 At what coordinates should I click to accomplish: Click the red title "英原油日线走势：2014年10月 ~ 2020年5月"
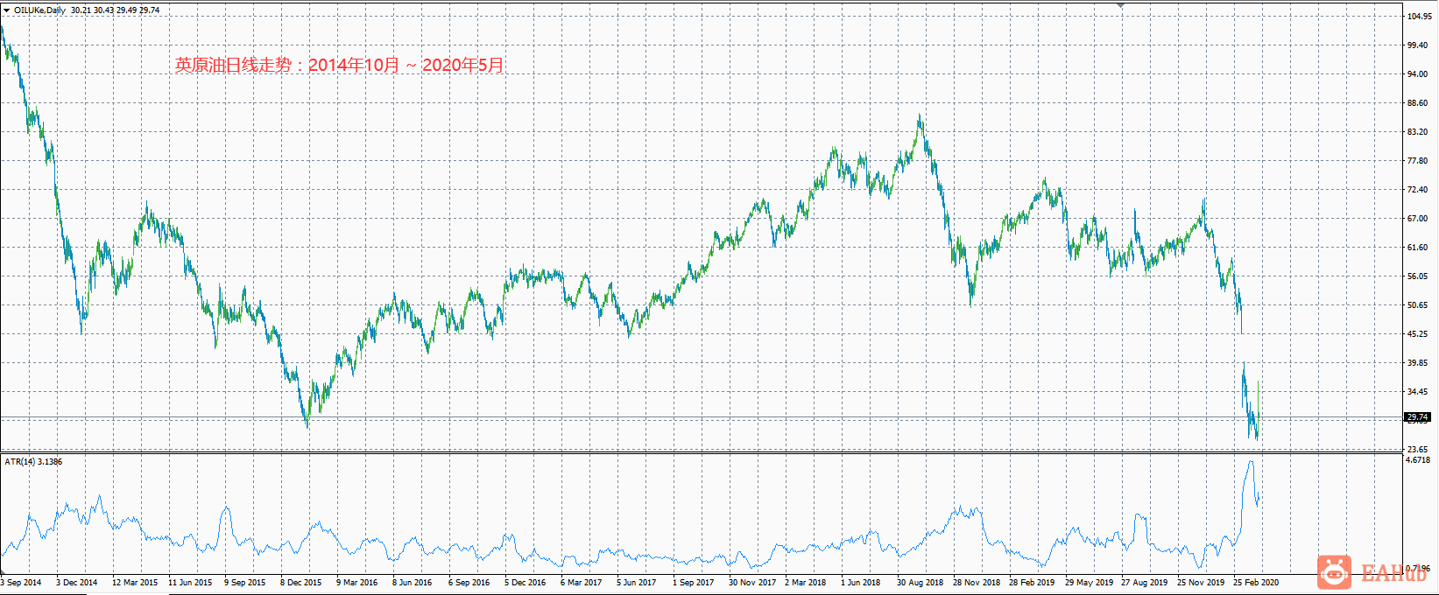[x=340, y=65]
